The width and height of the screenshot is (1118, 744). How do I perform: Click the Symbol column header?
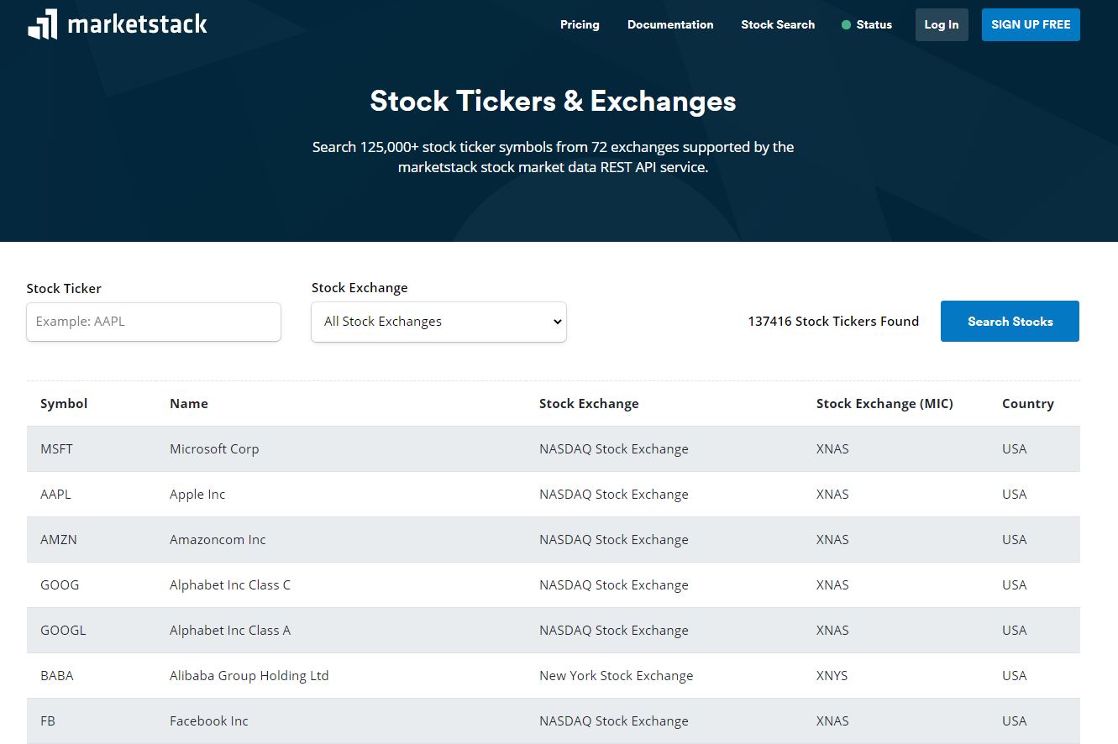coord(63,403)
